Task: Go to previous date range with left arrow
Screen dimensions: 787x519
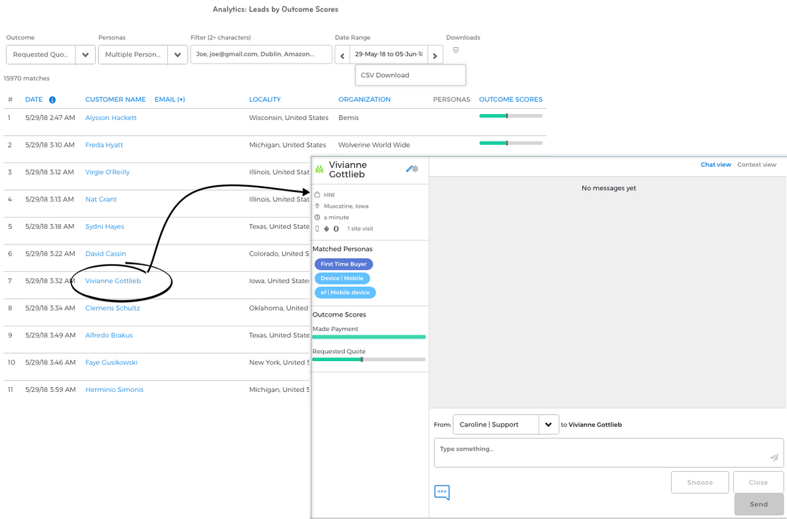Action: (342, 55)
